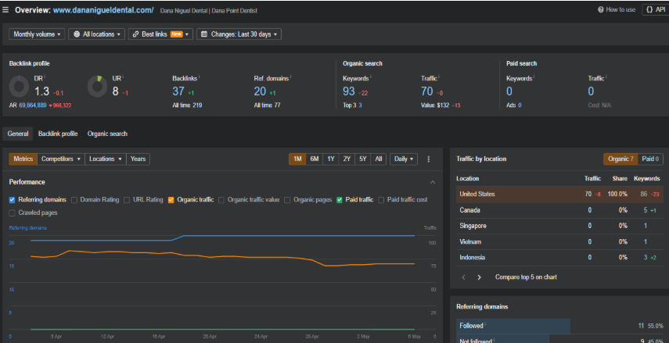Image resolution: width=669 pixels, height=343 pixels.
Task: Enable Organic pages checkbox
Action: [288, 199]
